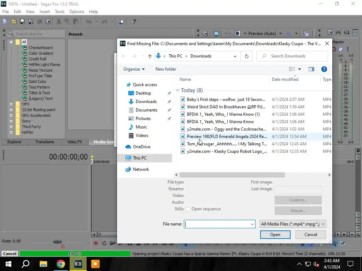The image size is (362, 271).
Task: Open the Tools menu
Action: pyautogui.click(x=59, y=12)
